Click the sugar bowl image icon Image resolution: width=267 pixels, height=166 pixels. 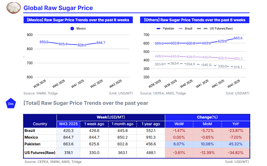pos(13,8)
